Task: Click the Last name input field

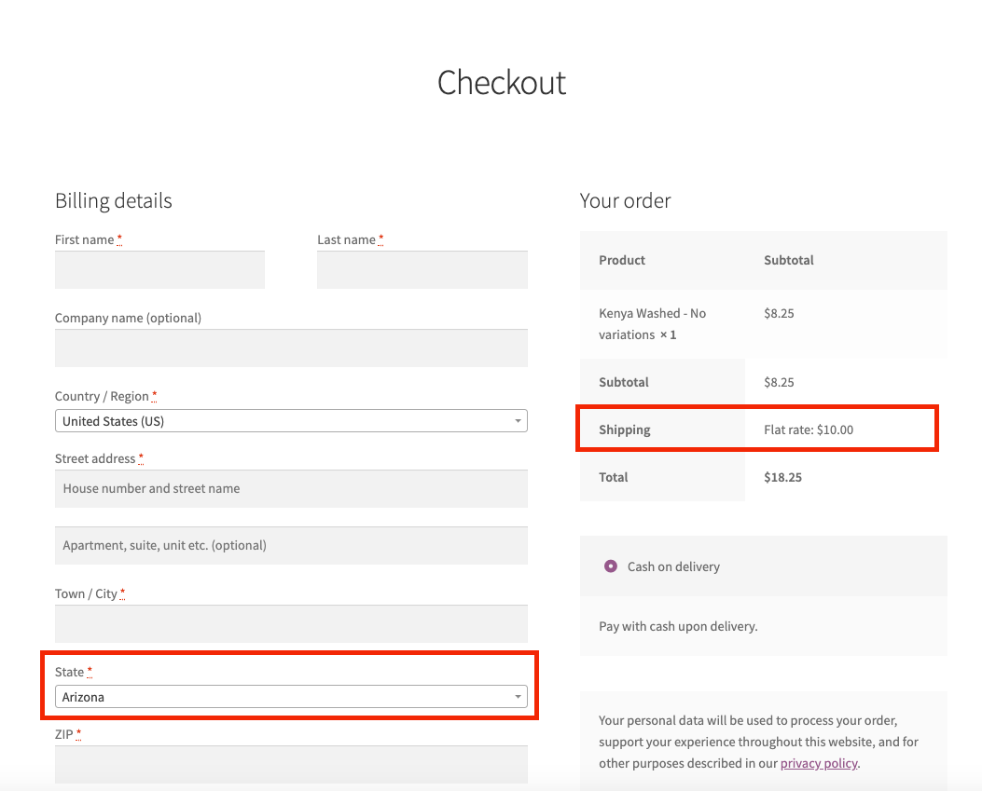Action: click(422, 269)
